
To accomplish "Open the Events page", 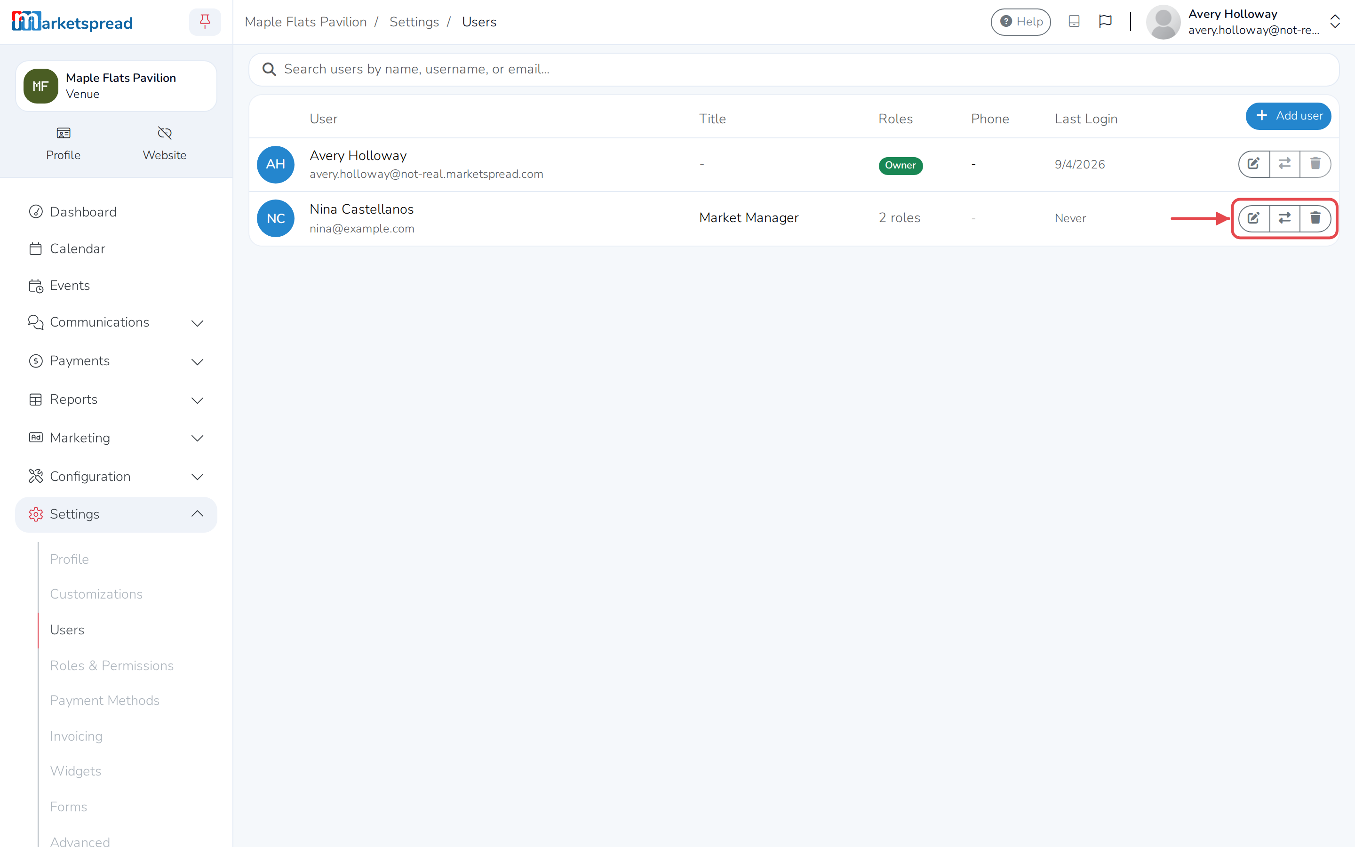I will click(x=116, y=285).
